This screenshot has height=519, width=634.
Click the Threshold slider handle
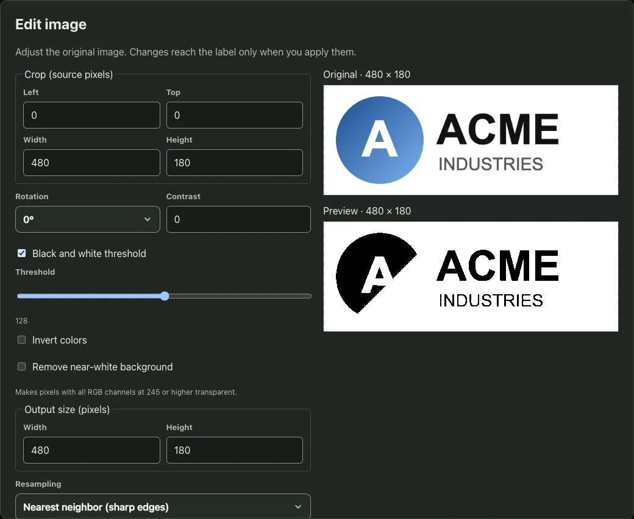(x=165, y=296)
